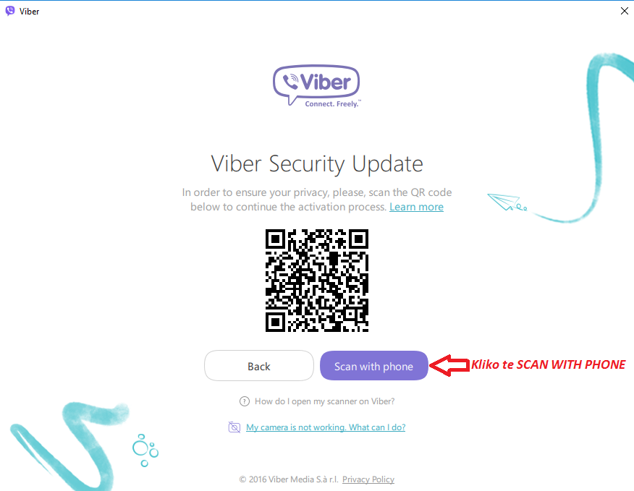Screen dimensions: 634x491
Task: Open 'My camera is not working' link
Action: pyautogui.click(x=326, y=427)
